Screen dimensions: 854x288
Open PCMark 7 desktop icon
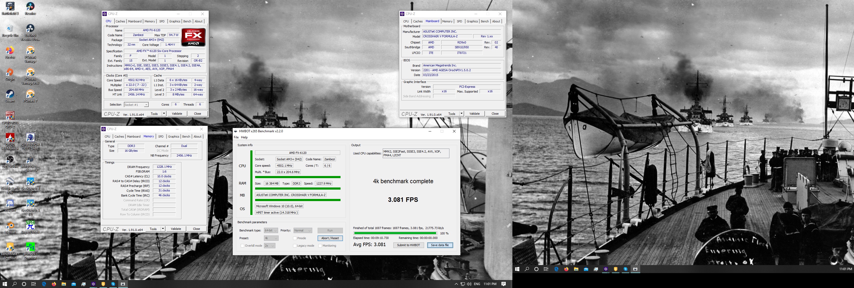(30, 96)
